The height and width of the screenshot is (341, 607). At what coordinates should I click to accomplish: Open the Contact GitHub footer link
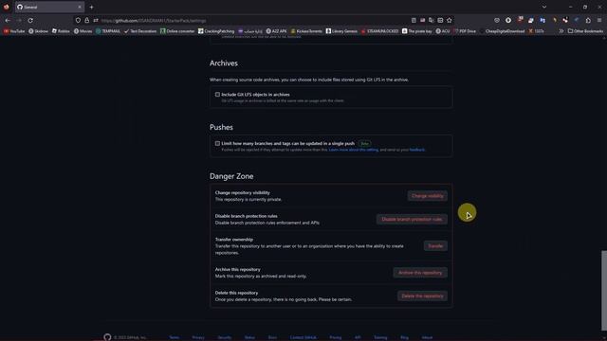click(x=303, y=337)
